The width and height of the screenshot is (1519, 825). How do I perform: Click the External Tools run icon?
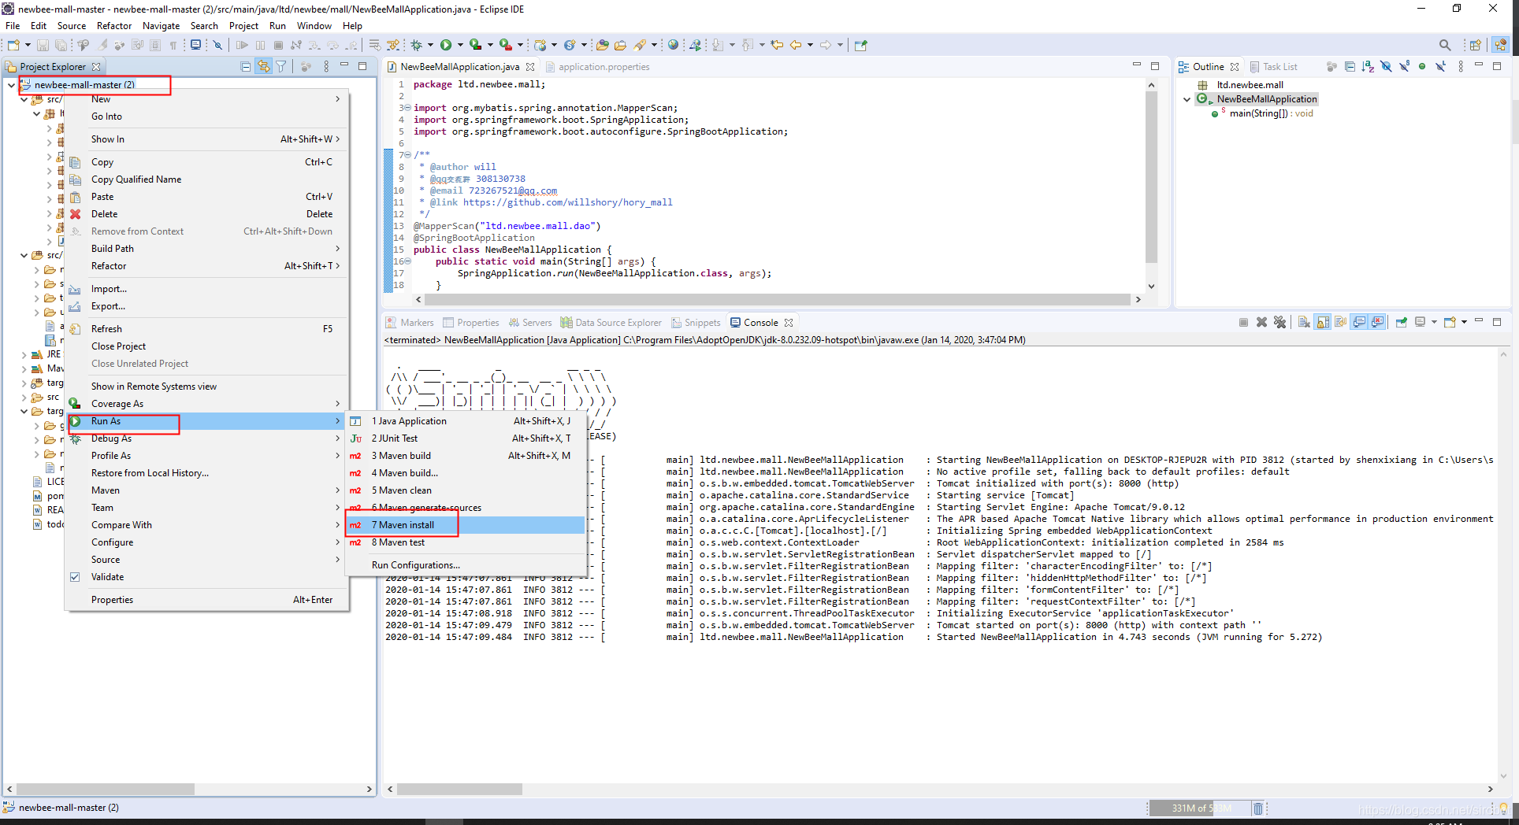pyautogui.click(x=505, y=45)
